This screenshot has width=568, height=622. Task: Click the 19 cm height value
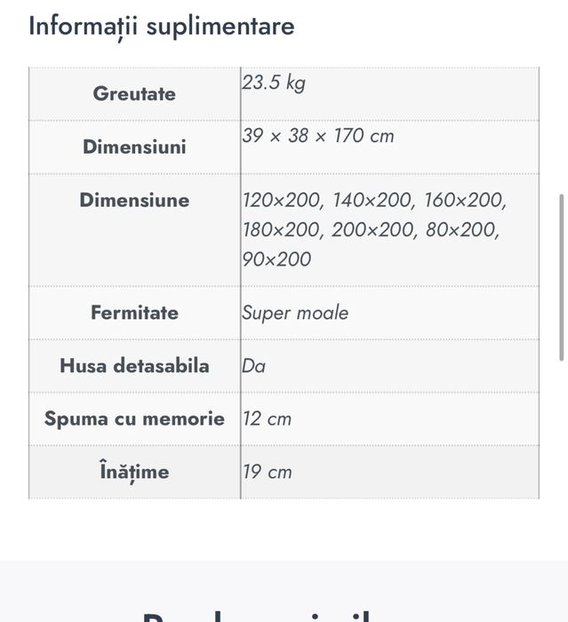tap(267, 472)
